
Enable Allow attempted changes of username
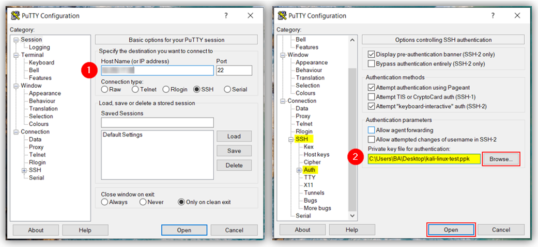(x=371, y=139)
